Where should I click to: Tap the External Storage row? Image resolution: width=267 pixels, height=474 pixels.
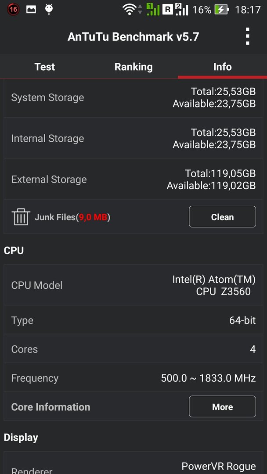pos(133,179)
